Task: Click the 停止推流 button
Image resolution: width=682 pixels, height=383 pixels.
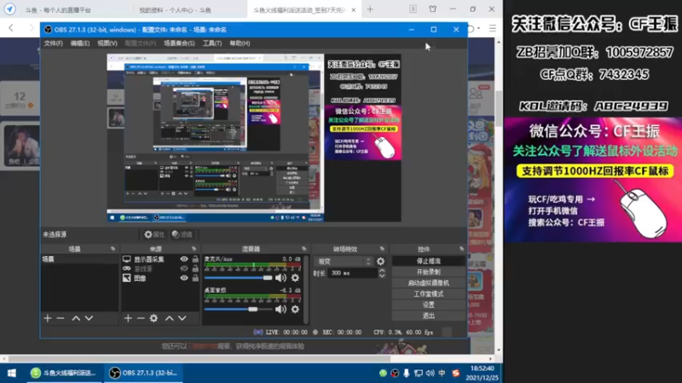Action: click(x=429, y=261)
